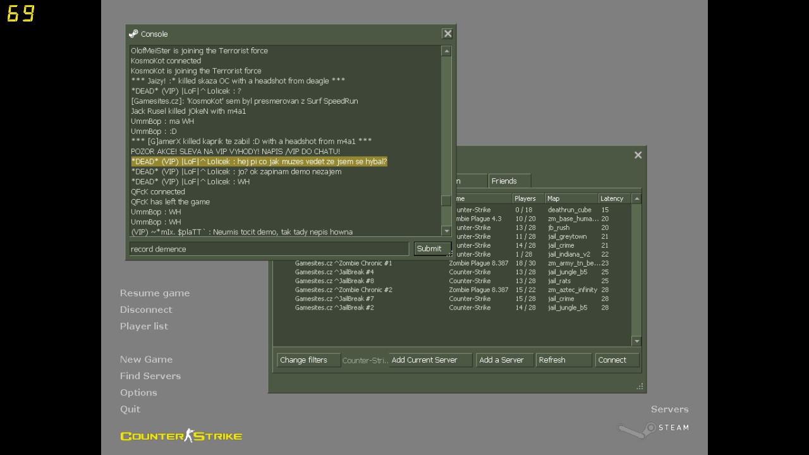The image size is (809, 455).
Task: Open Find Servers from main menu
Action: pos(150,375)
